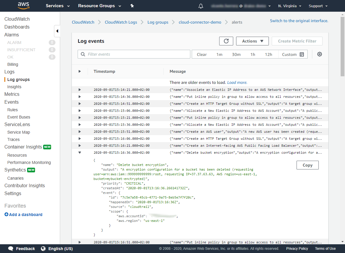Viewport: 345px width, 253px height.
Task: Open Billing in the sidebar
Action: tap(13, 65)
